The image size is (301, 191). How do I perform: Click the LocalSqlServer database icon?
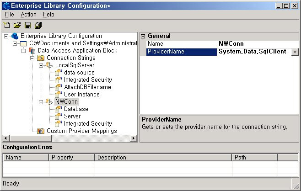(49, 65)
